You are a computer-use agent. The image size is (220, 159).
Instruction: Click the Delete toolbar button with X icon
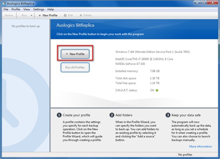[x=85, y=15]
